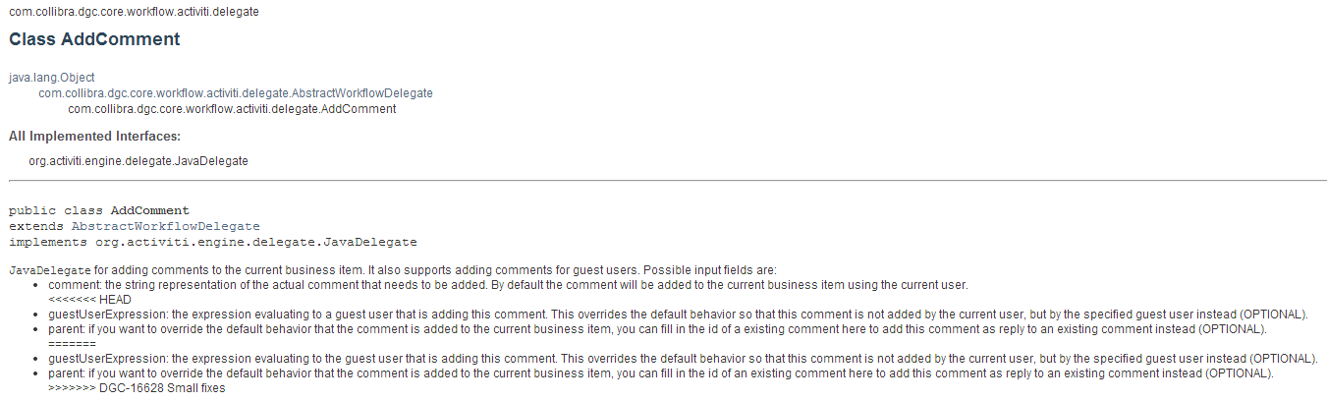Click the comment field bullet item

point(508,285)
